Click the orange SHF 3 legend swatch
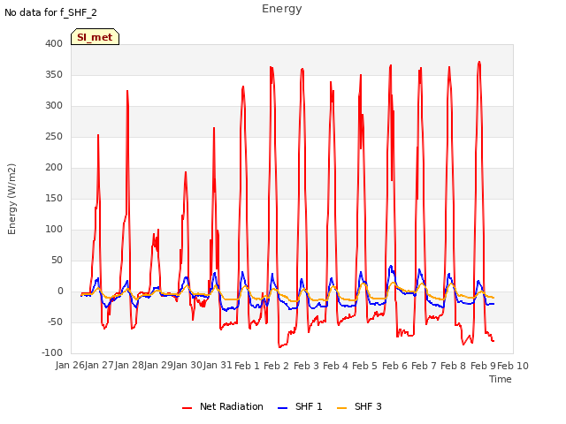 [x=342, y=408]
